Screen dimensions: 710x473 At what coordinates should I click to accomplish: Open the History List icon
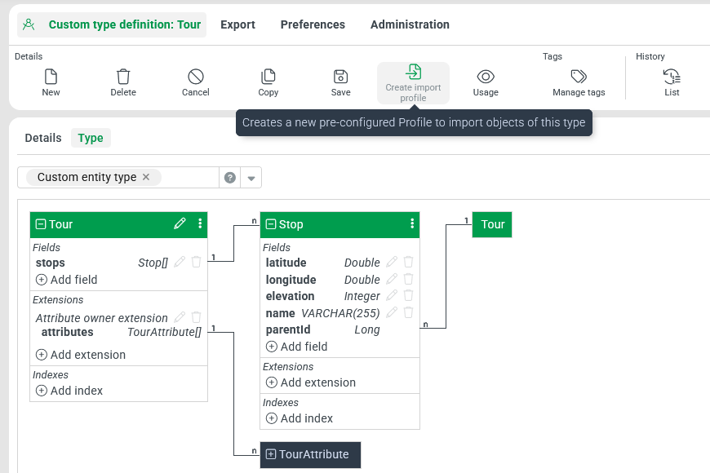click(x=672, y=77)
